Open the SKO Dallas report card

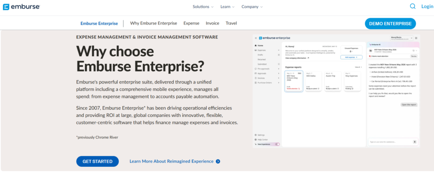click(x=313, y=82)
